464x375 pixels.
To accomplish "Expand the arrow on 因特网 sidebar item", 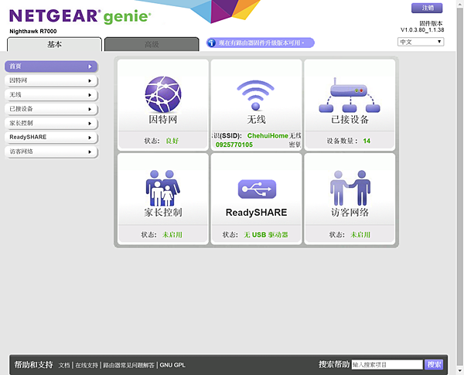I will click(90, 81).
